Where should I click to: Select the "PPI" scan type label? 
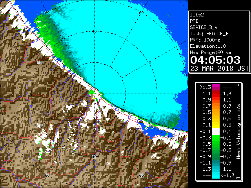click(194, 21)
